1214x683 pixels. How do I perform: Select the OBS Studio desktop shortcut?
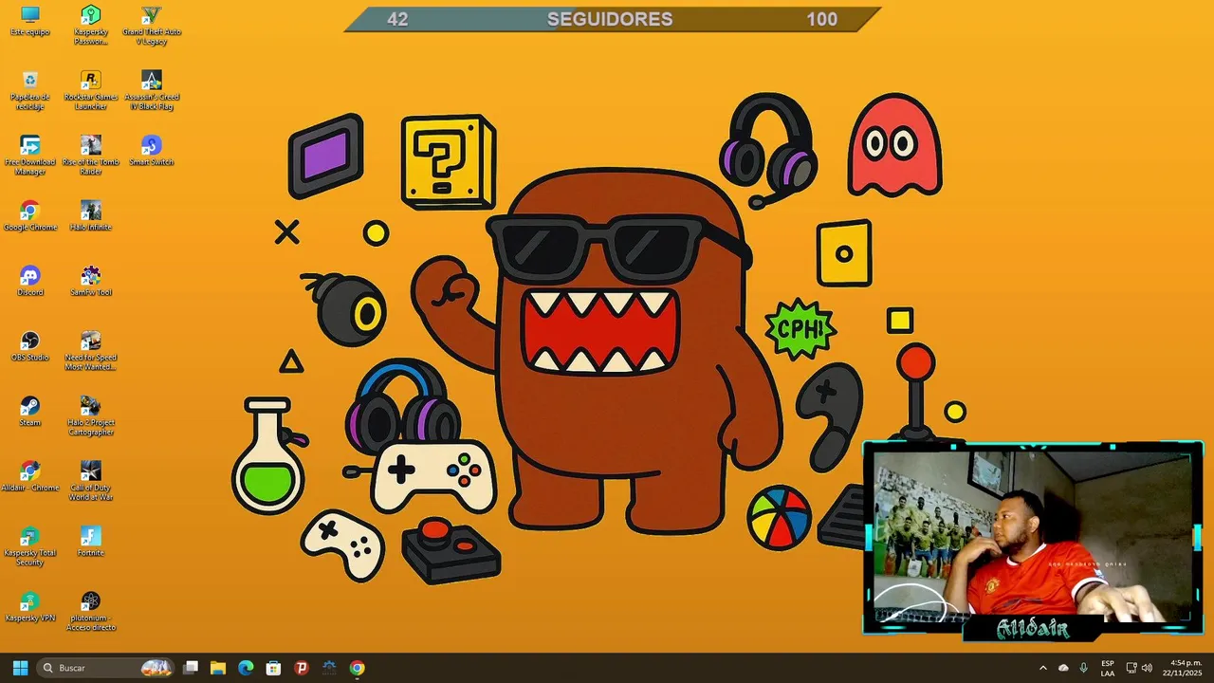point(30,346)
